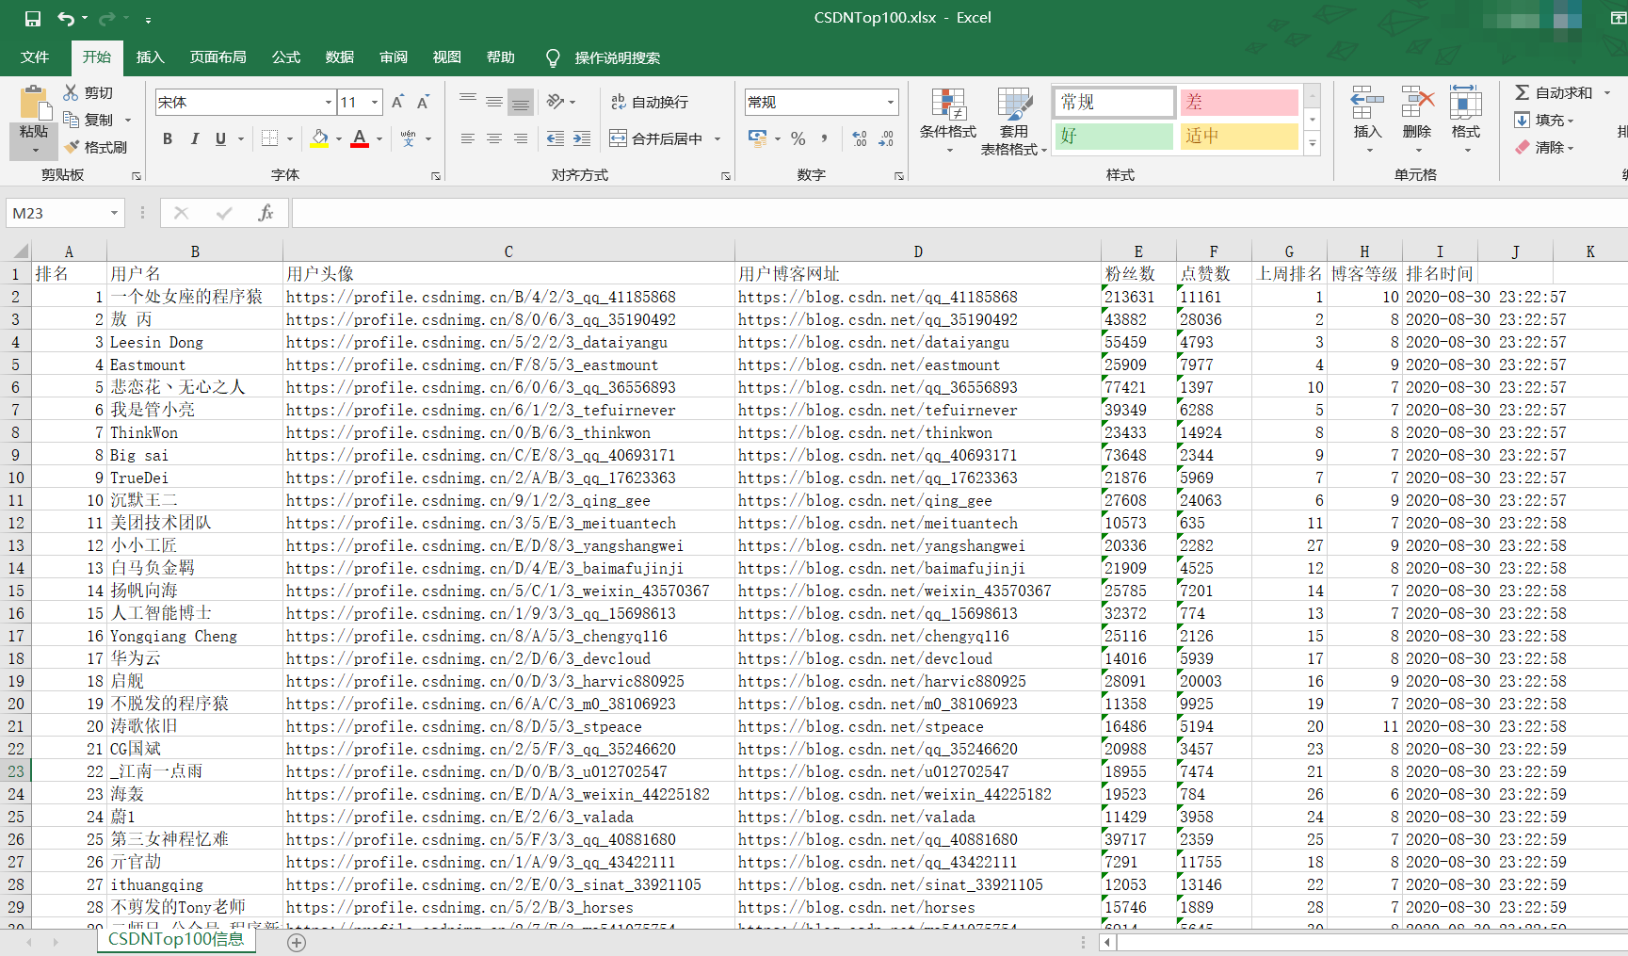Image resolution: width=1628 pixels, height=956 pixels.
Task: Select row 10 header
Action: click(15, 478)
